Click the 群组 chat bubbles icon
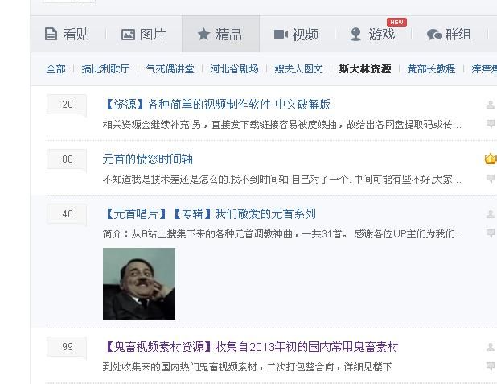Screen dimensions: 497x384 (x=434, y=35)
